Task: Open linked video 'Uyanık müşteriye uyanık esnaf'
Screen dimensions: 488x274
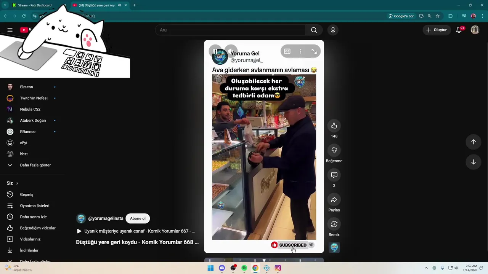Action: [136, 231]
